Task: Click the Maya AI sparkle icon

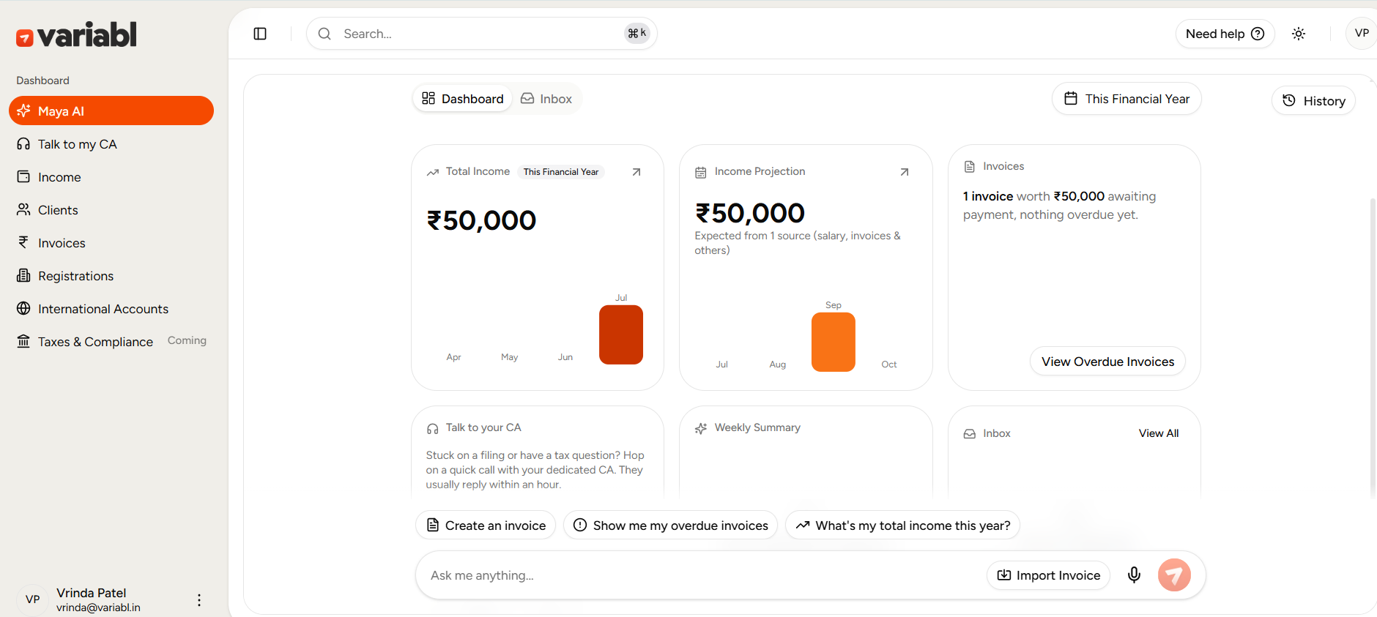Action: pos(23,111)
